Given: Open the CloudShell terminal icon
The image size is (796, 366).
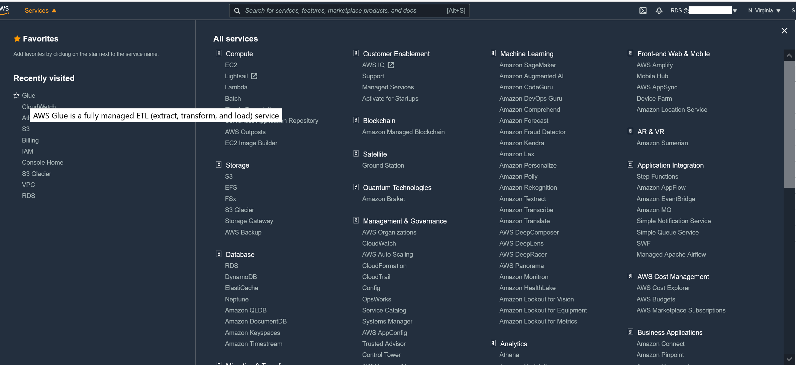Looking at the screenshot, I should click(643, 11).
